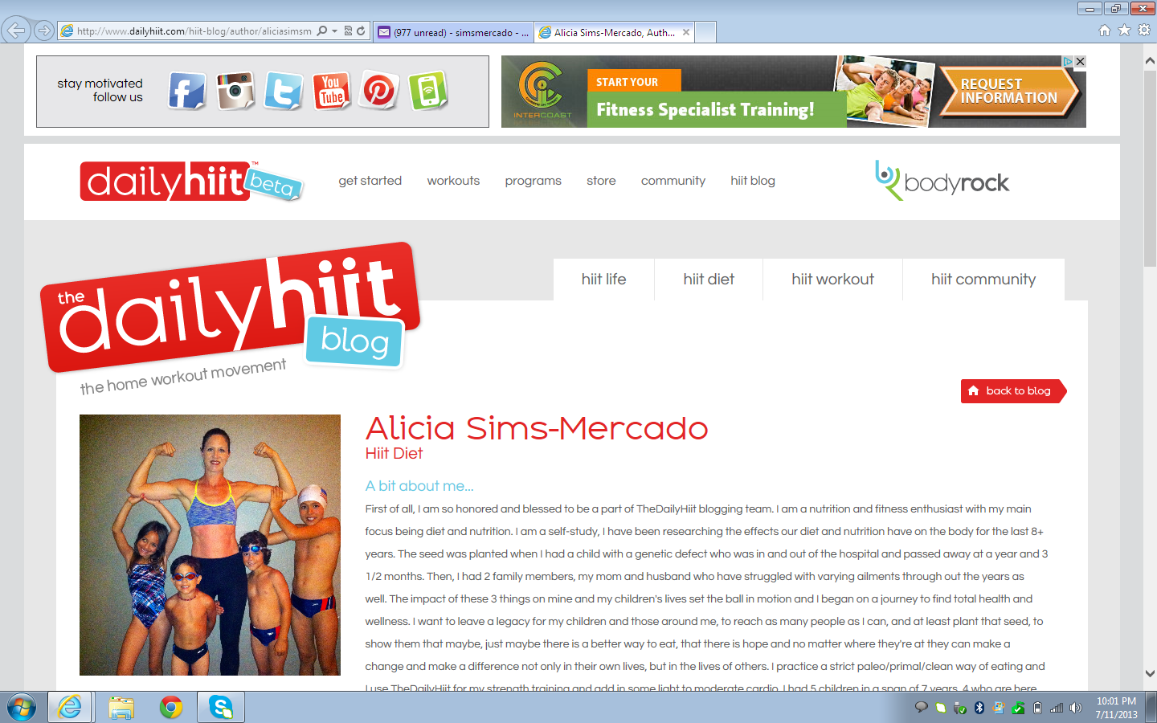This screenshot has height=723, width=1157.
Task: Open the Twitter follow icon
Action: (x=284, y=91)
